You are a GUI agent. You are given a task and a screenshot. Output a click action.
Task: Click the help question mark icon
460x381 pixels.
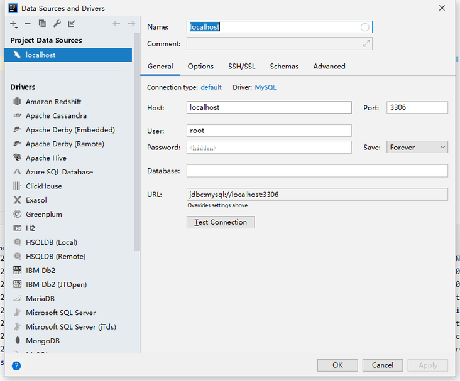pyautogui.click(x=16, y=365)
